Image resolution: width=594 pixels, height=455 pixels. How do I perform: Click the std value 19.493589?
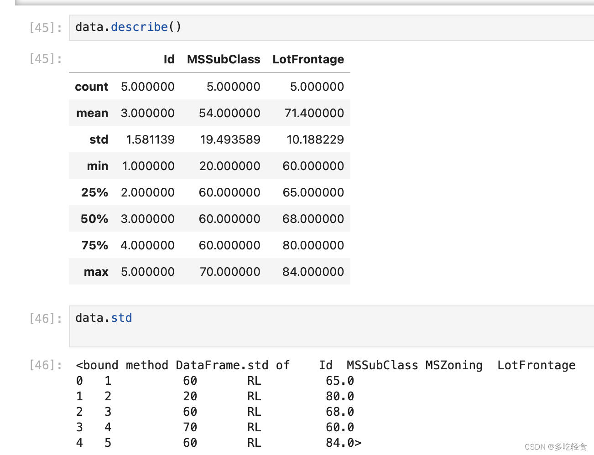230,140
